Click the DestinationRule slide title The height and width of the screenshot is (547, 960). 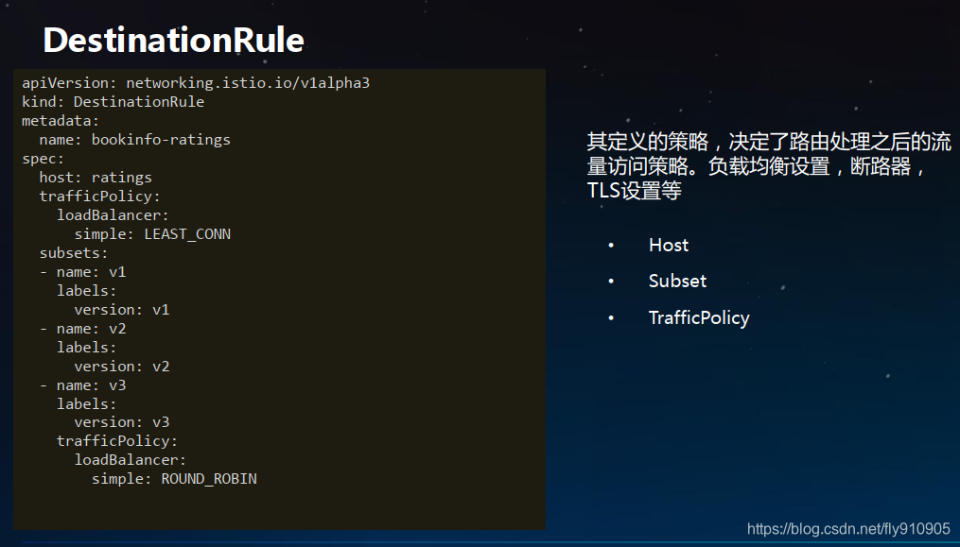click(x=172, y=40)
